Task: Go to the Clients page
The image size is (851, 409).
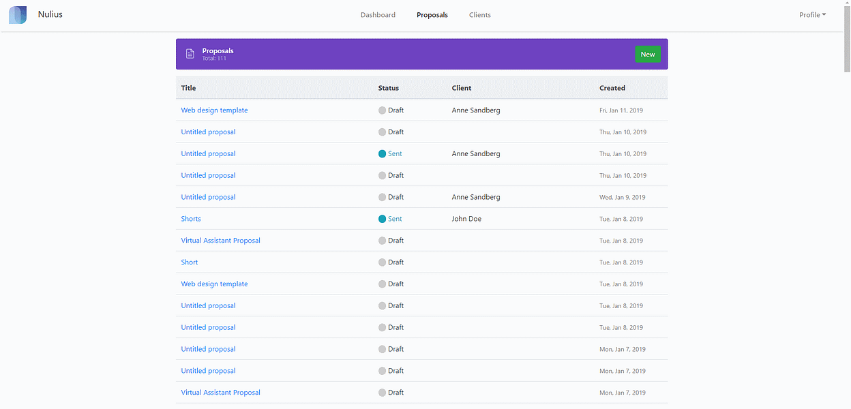Action: coord(480,15)
